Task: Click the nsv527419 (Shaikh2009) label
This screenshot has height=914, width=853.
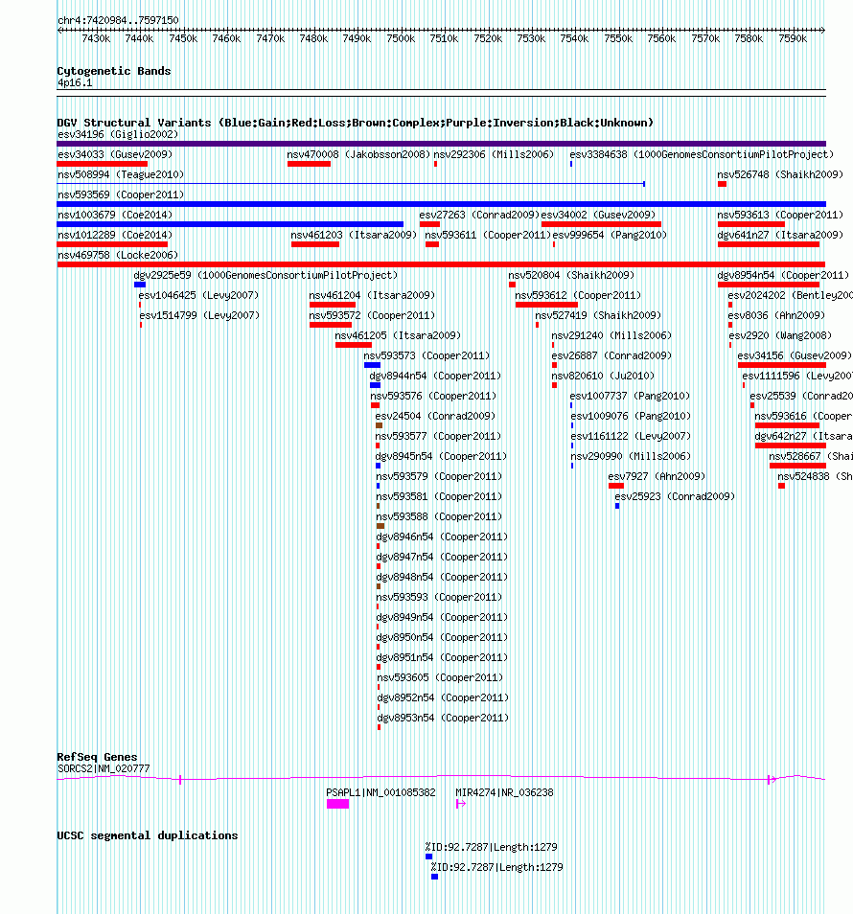Action: tap(598, 315)
